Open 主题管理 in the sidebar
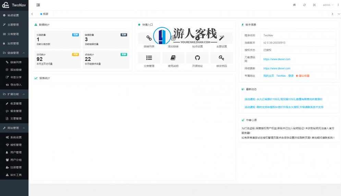This screenshot has height=196, width=341. tap(14, 25)
